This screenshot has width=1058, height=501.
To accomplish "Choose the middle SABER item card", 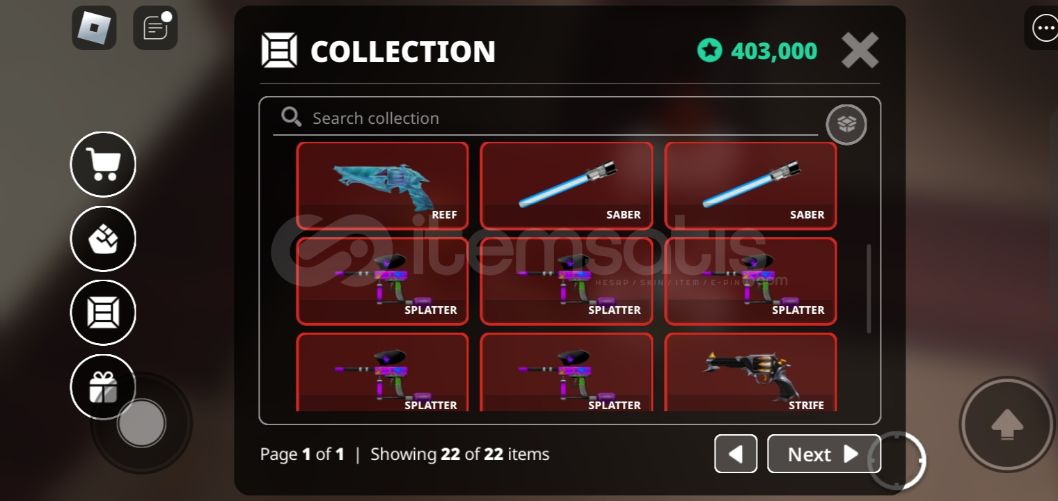I will 567,186.
